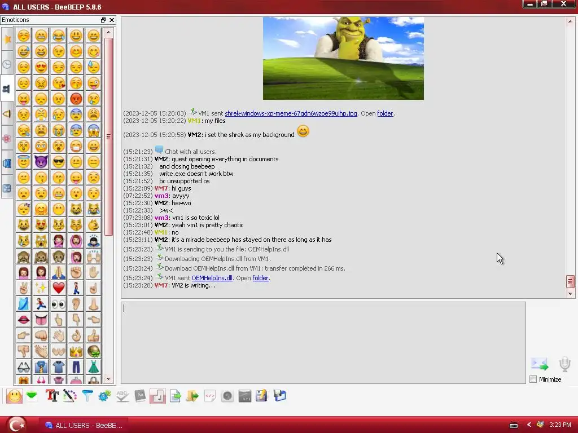Insert the eyes emoticon
578x433 pixels.
point(58,304)
